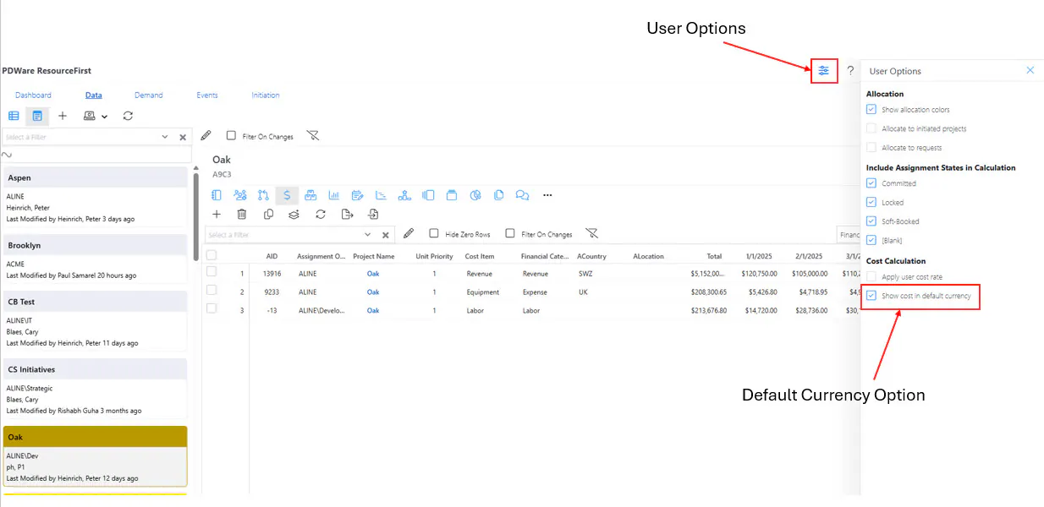Open the branch dependencies icon in Oak toolbar

tap(263, 195)
